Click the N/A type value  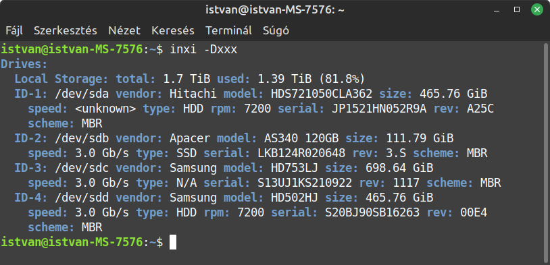click(186, 183)
